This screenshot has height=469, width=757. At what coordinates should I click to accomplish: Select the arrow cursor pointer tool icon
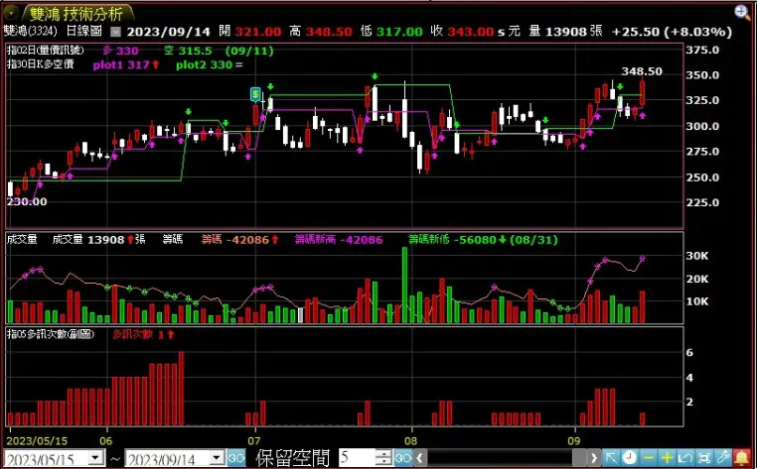click(x=611, y=457)
